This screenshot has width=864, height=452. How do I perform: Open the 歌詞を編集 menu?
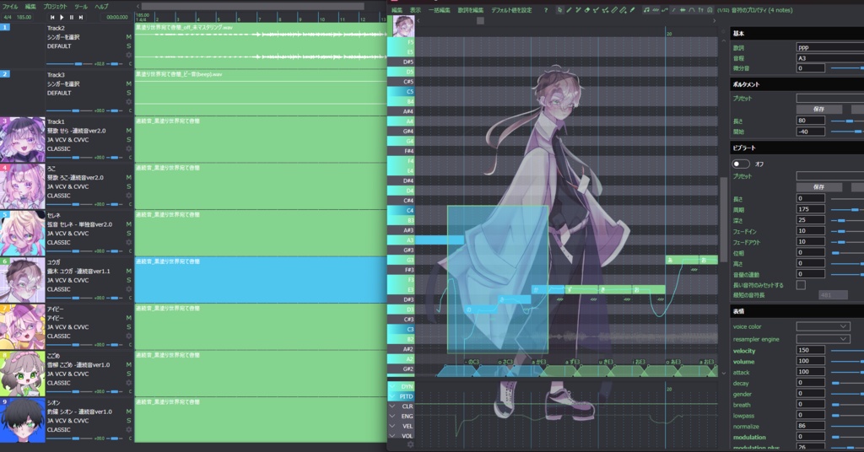point(471,10)
